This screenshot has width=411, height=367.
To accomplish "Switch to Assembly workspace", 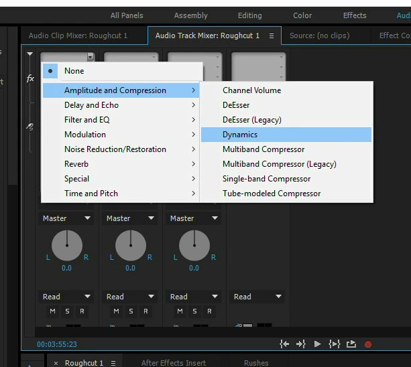I will click(x=191, y=15).
